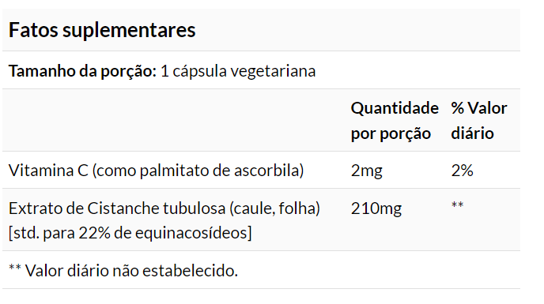Click '1 cápsula vegetariana' serving text
Viewport: 544px width, 304px height.
coord(238,71)
